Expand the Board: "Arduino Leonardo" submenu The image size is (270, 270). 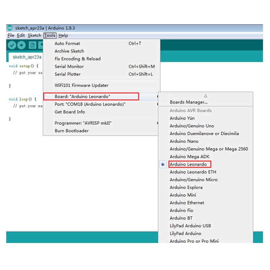pos(101,97)
